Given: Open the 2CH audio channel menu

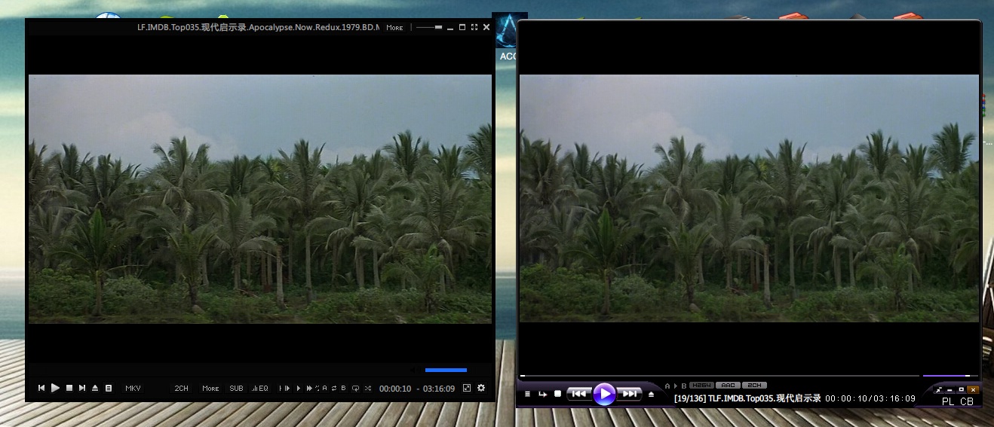Looking at the screenshot, I should tap(182, 388).
